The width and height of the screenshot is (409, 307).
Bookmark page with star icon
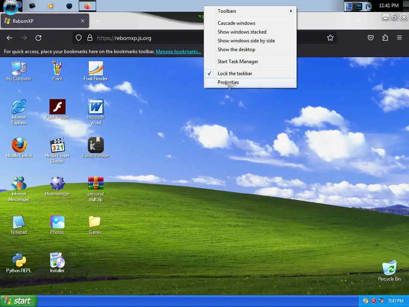tap(330, 38)
